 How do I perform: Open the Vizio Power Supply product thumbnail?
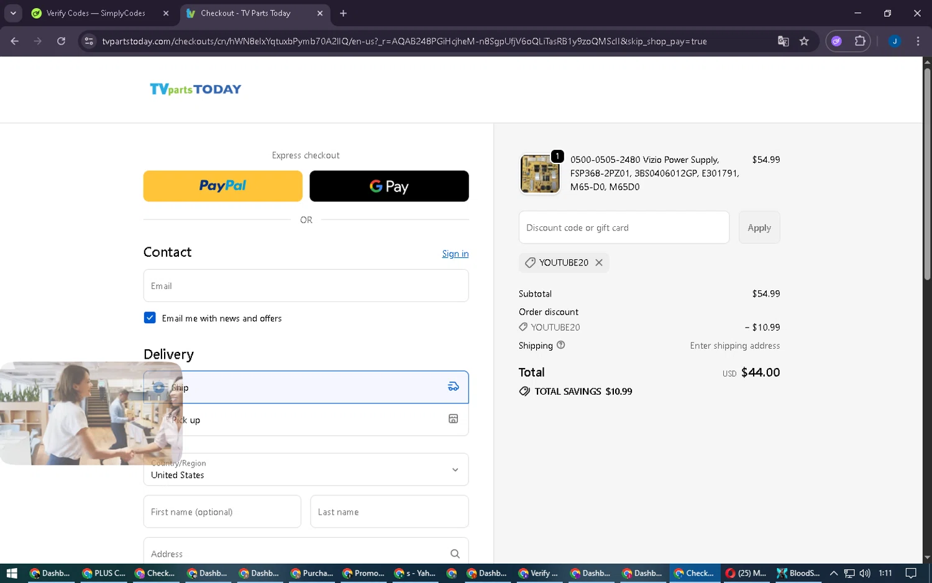(540, 174)
